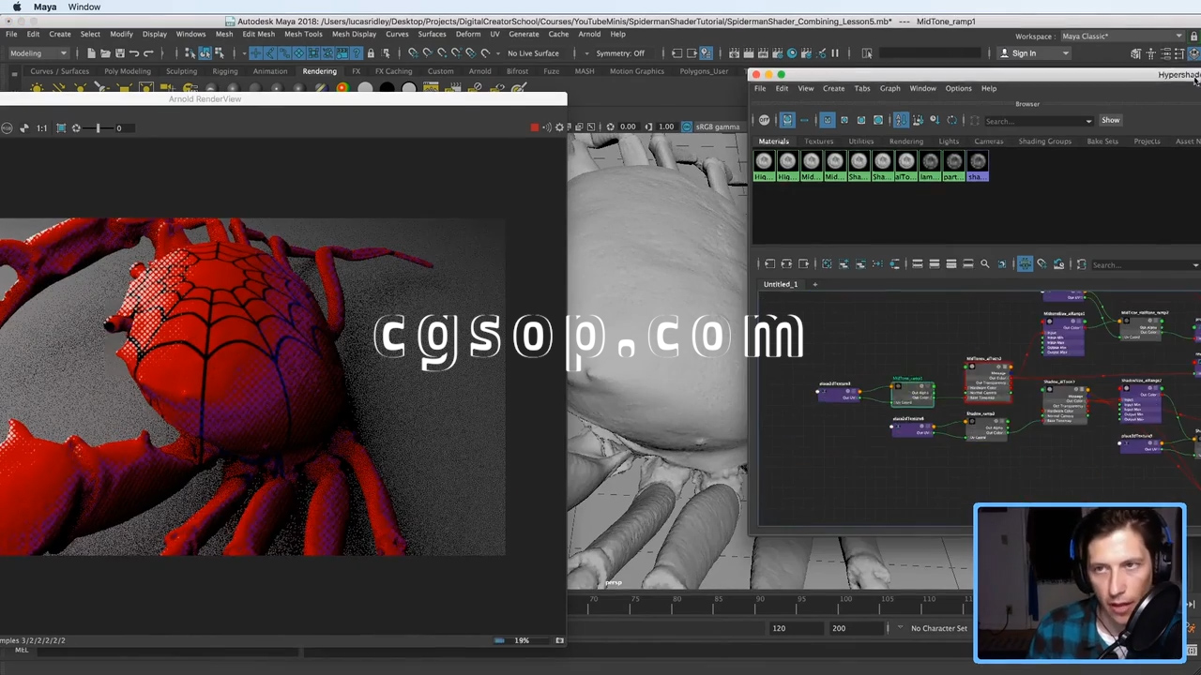The width and height of the screenshot is (1201, 675).
Task: Switch to the Rendering shelf tab
Action: tap(319, 71)
